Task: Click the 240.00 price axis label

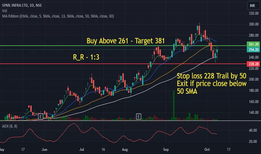Action: point(254,57)
